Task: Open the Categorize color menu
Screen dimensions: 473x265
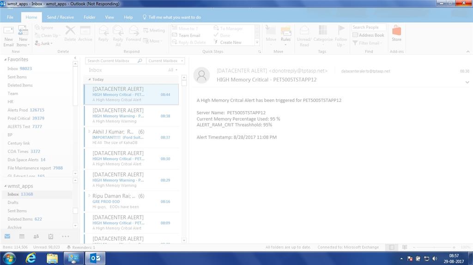Action: (x=323, y=36)
